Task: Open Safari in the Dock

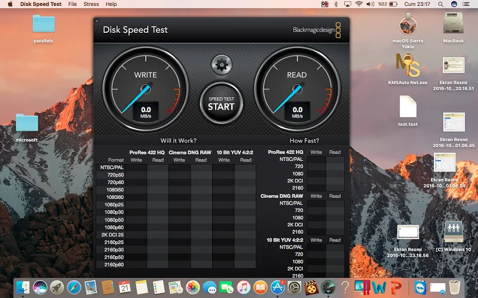Action: tap(74, 287)
